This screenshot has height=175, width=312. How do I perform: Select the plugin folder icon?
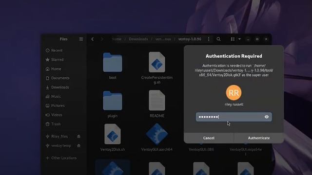pos(113,101)
